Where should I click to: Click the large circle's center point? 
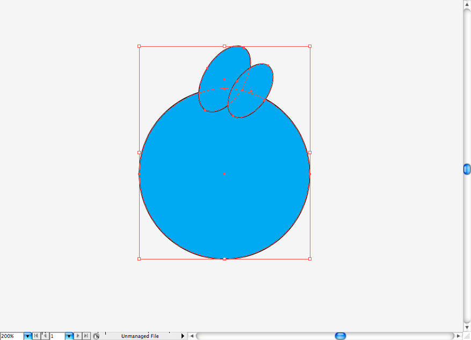[x=224, y=174]
